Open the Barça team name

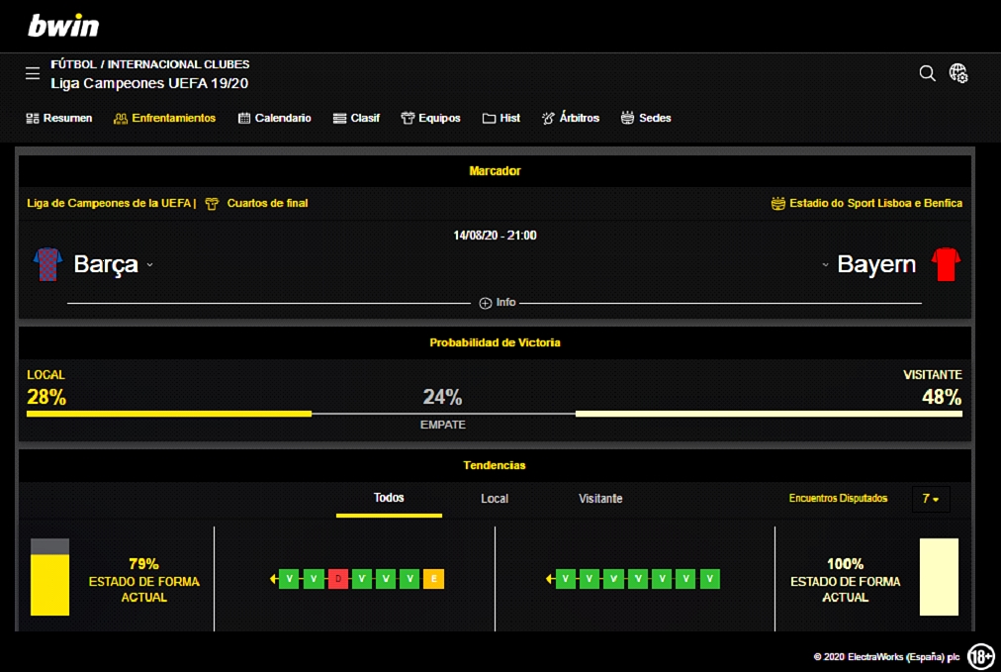click(106, 264)
